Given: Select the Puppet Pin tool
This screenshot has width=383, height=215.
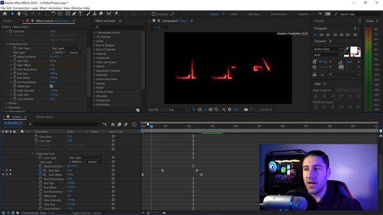Looking at the screenshot, I should (x=117, y=14).
